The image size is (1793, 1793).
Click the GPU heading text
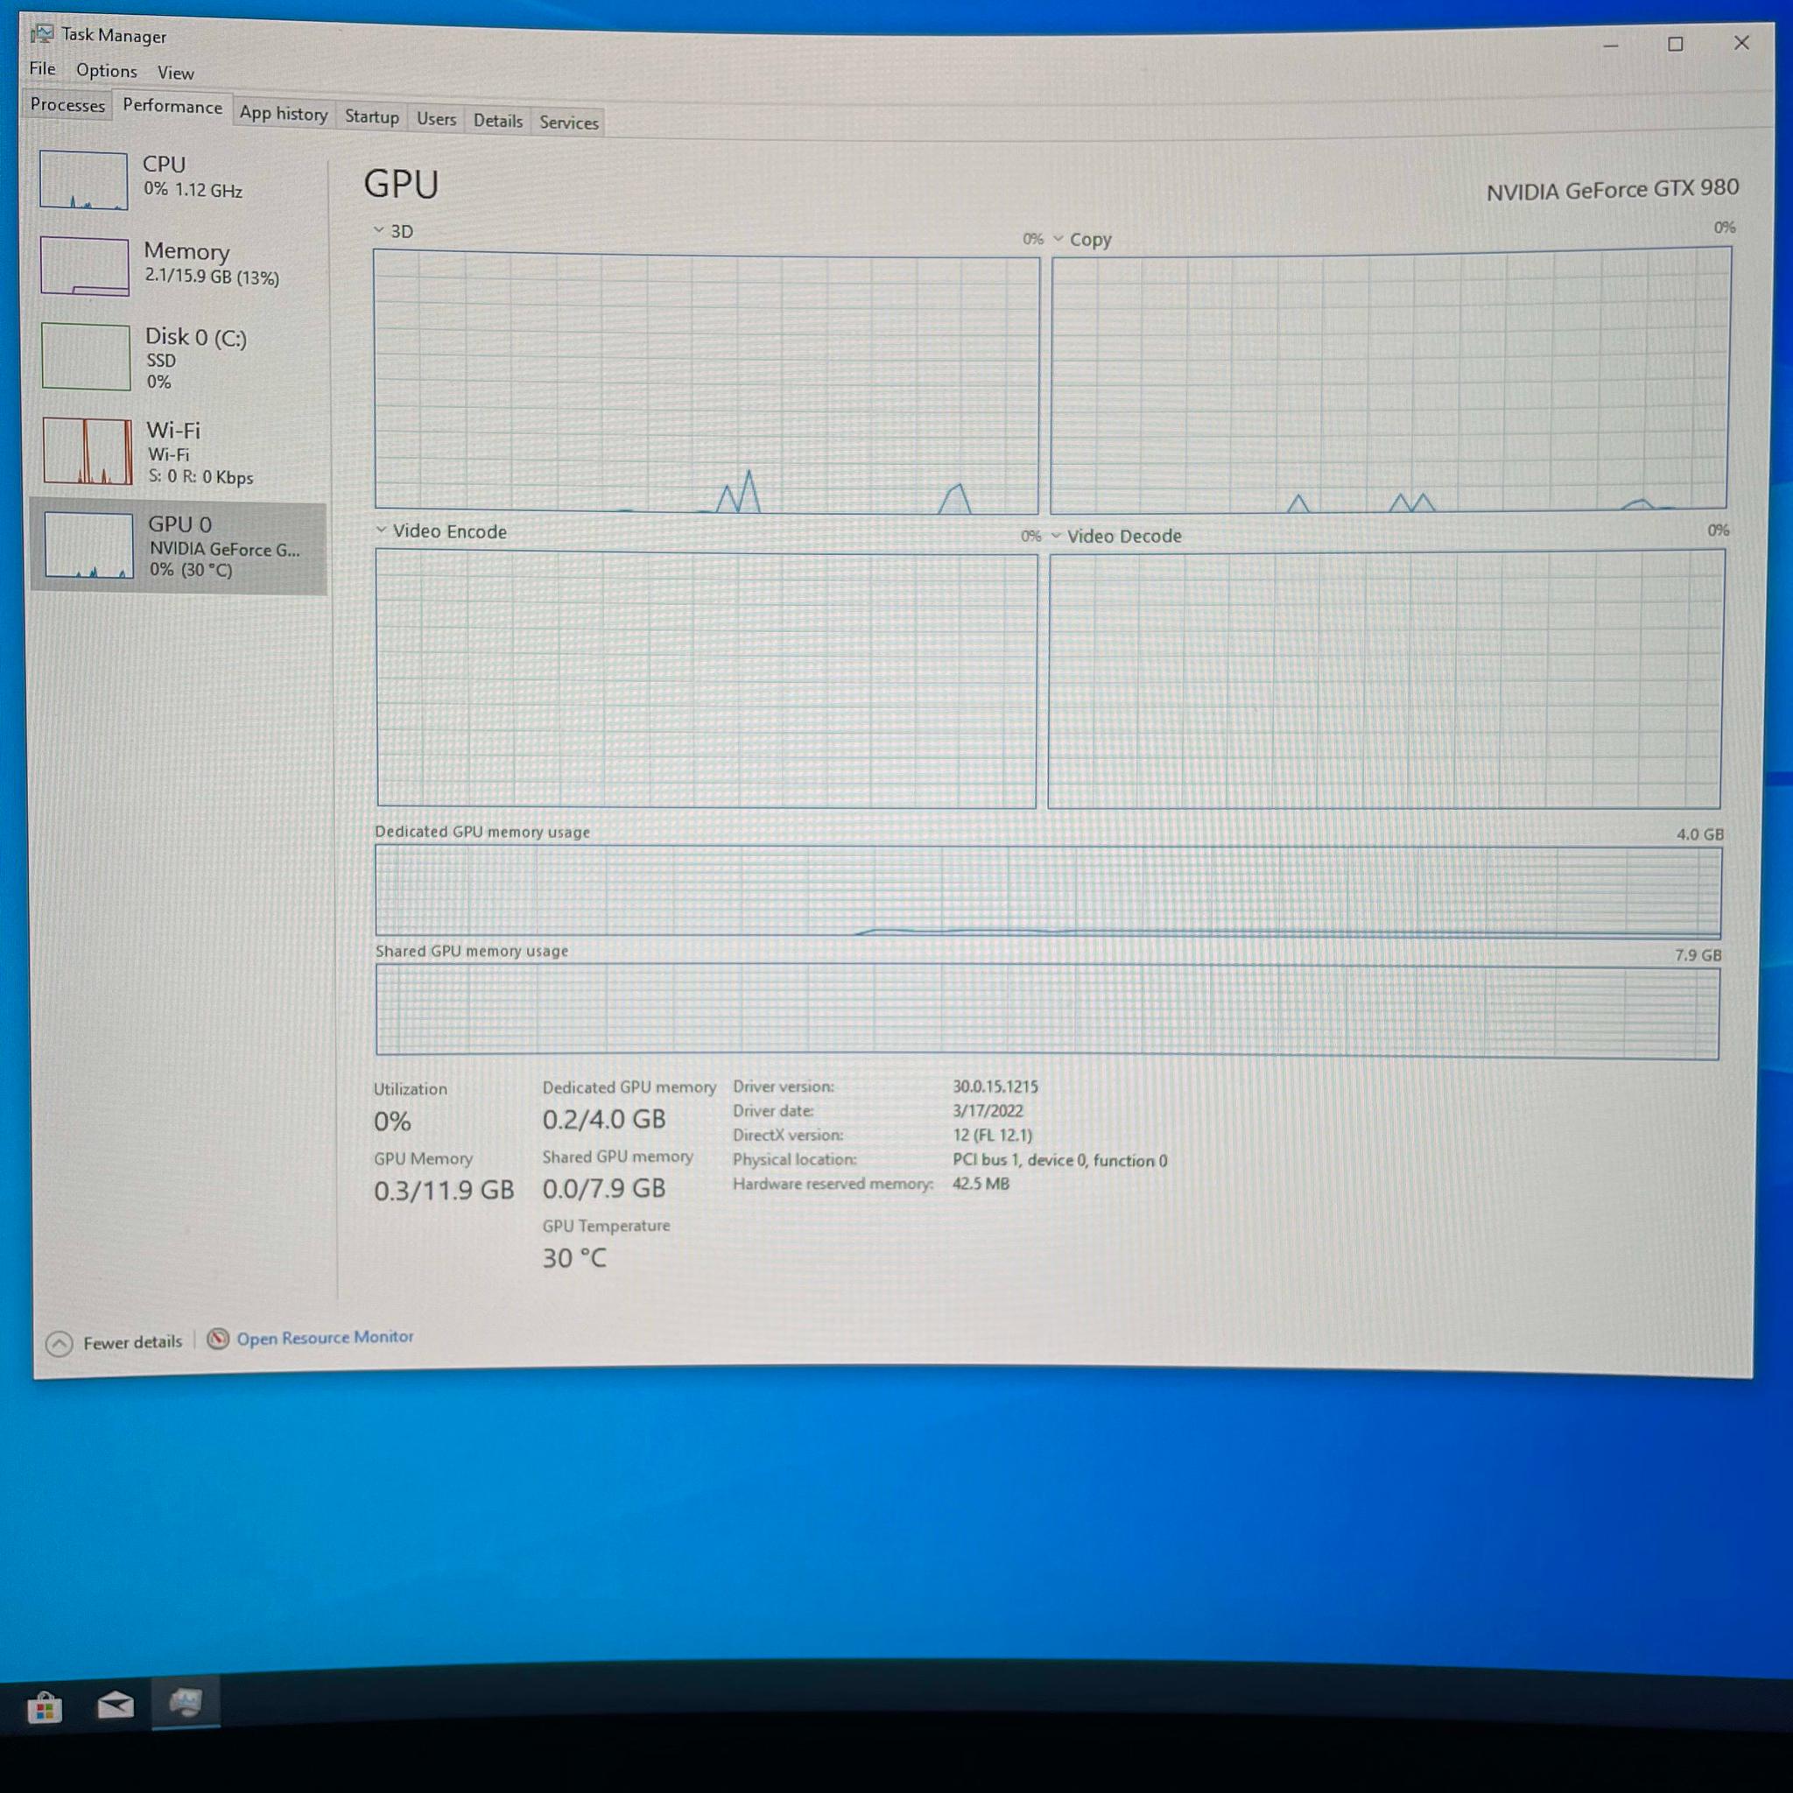click(401, 184)
